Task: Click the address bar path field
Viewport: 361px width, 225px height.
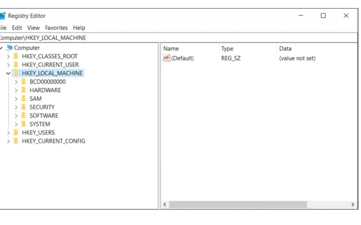Action: (178, 38)
